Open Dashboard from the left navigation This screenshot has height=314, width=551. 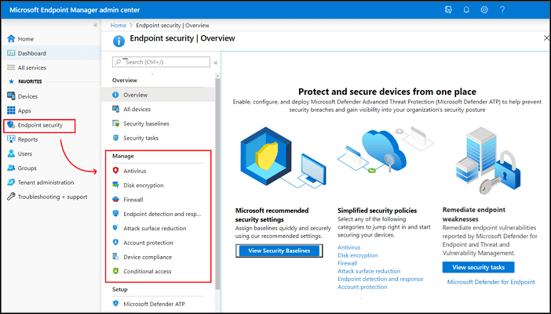51,53
